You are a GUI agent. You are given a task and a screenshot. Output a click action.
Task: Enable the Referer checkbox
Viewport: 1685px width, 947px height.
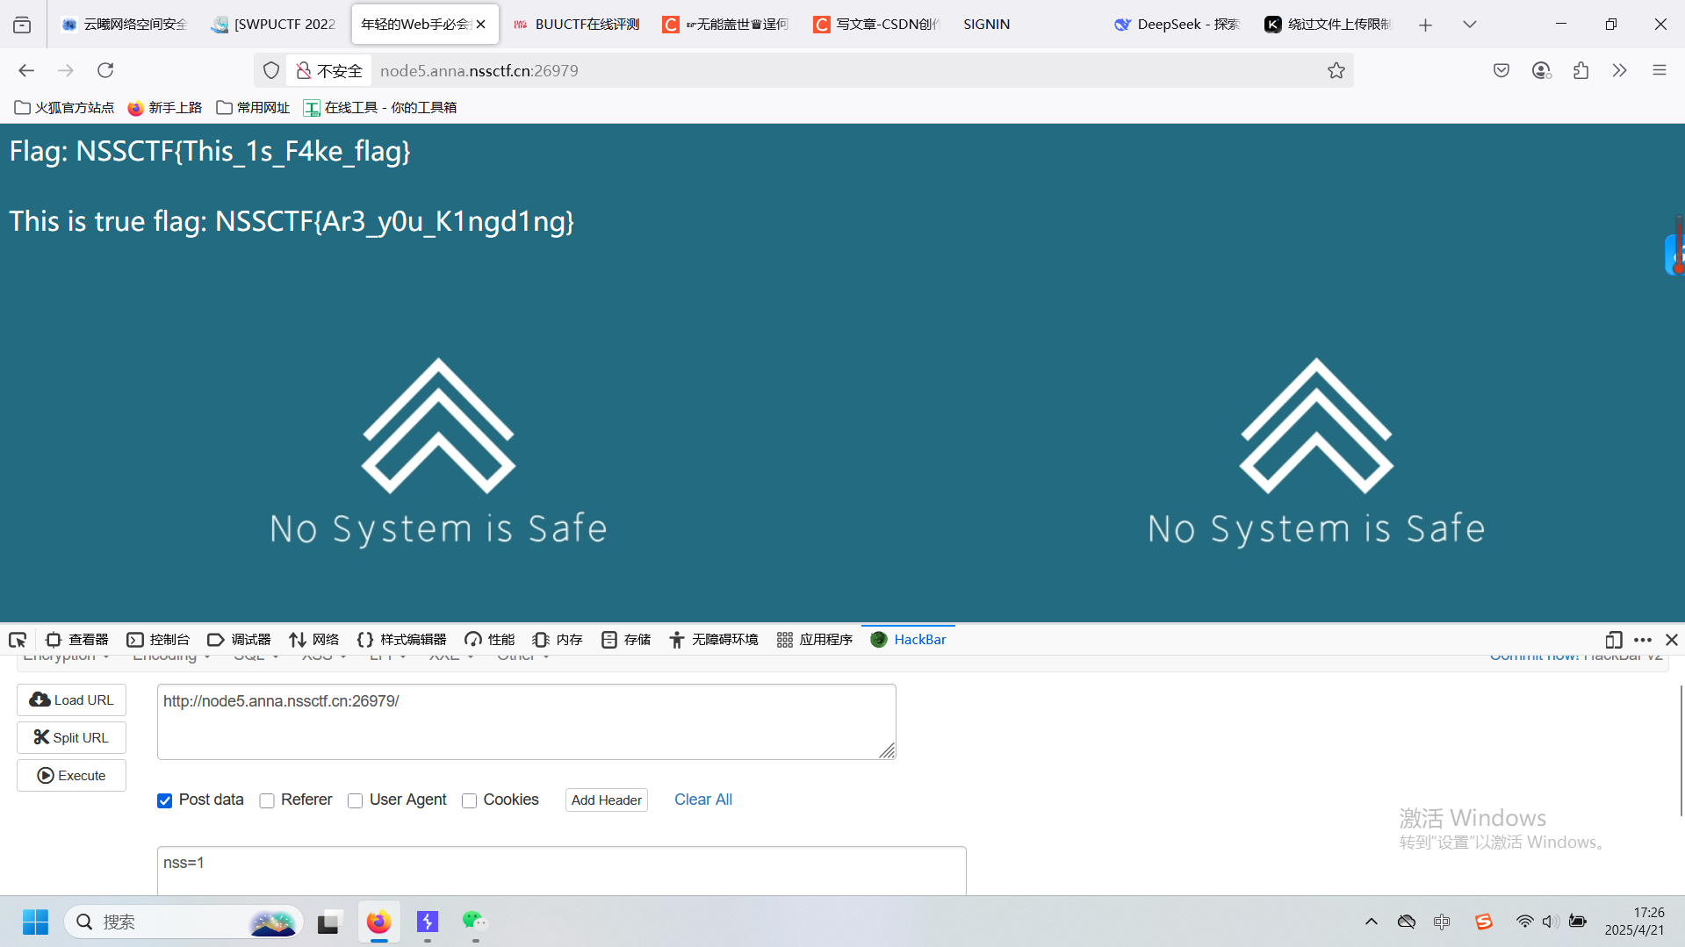[267, 800]
